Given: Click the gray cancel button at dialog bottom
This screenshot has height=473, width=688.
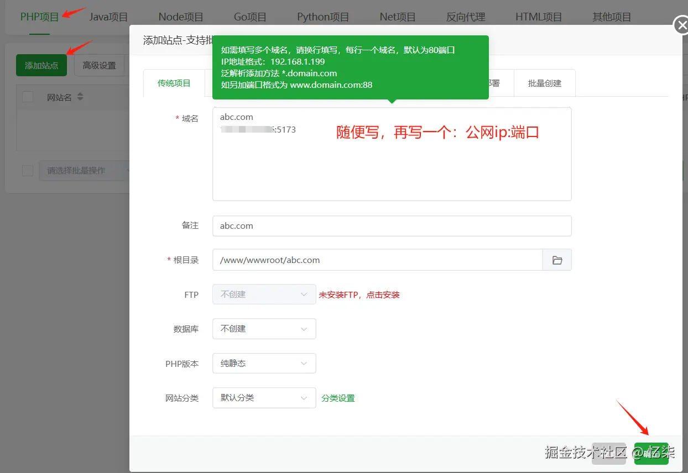Looking at the screenshot, I should pyautogui.click(x=609, y=453).
